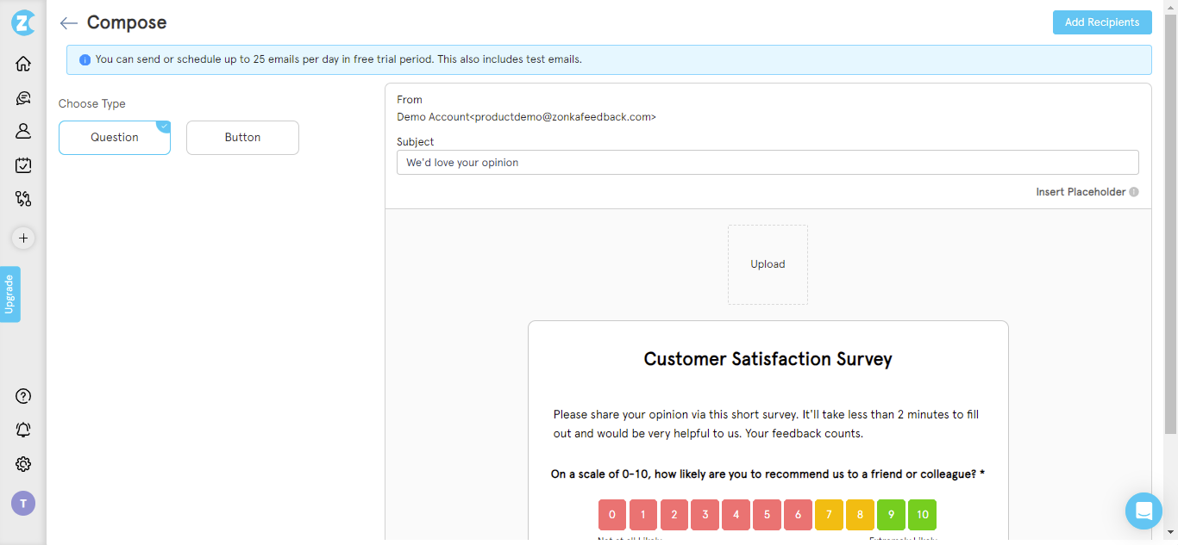Open the Responses inbox icon
The image size is (1178, 545).
pos(22,97)
